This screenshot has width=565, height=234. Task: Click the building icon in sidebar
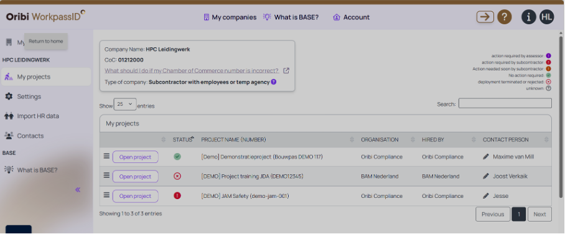tap(9, 42)
